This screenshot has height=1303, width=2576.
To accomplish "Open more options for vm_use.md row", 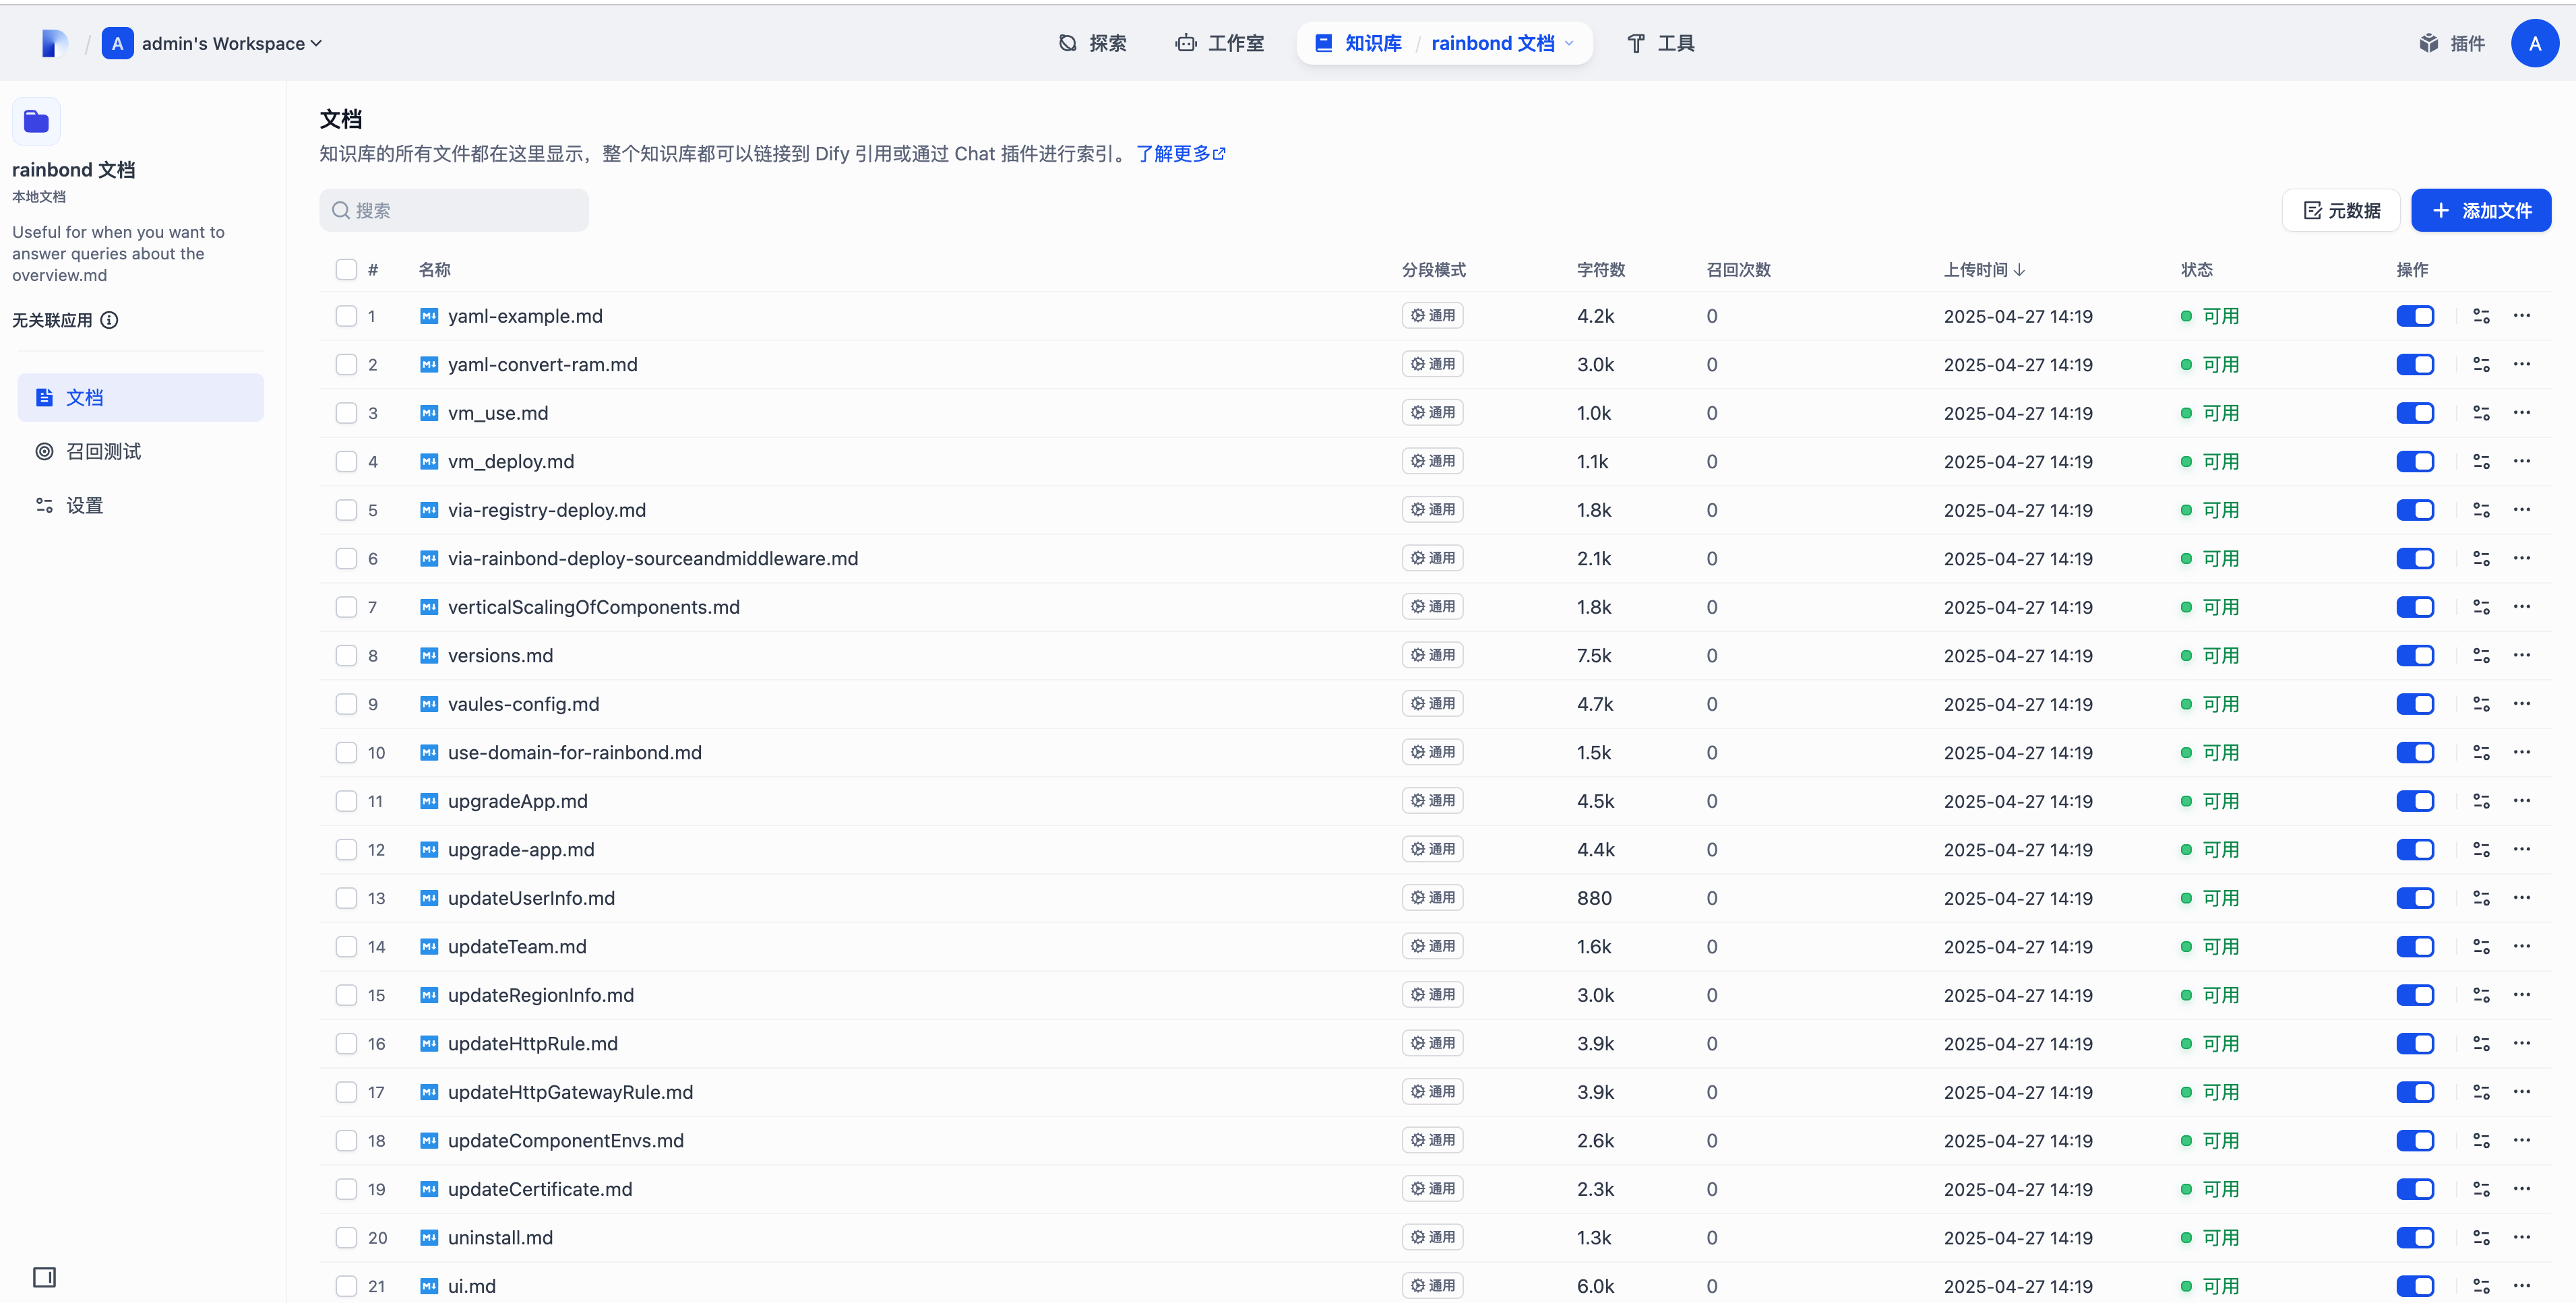I will [2522, 413].
